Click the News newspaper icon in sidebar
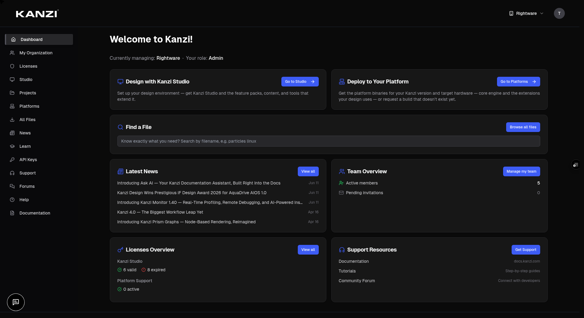584x318 pixels. tap(12, 133)
